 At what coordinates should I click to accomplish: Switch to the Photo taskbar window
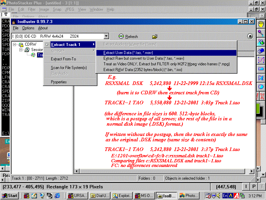tap(189, 196)
